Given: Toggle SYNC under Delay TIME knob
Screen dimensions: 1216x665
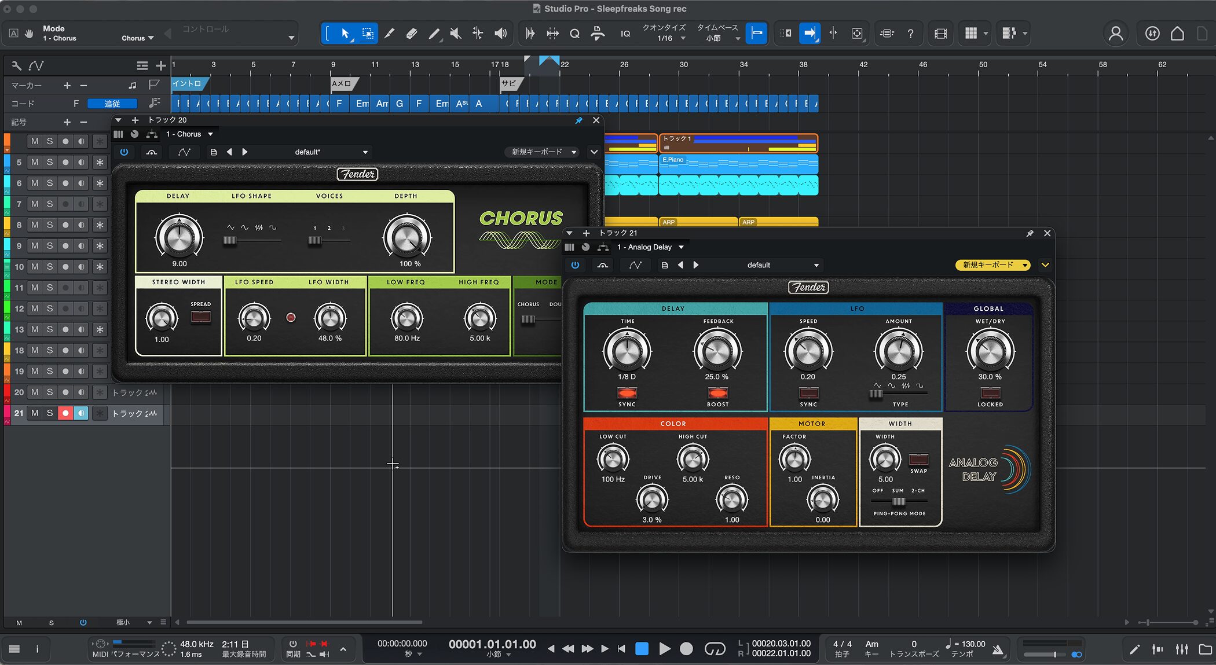Looking at the screenshot, I should 627,394.
